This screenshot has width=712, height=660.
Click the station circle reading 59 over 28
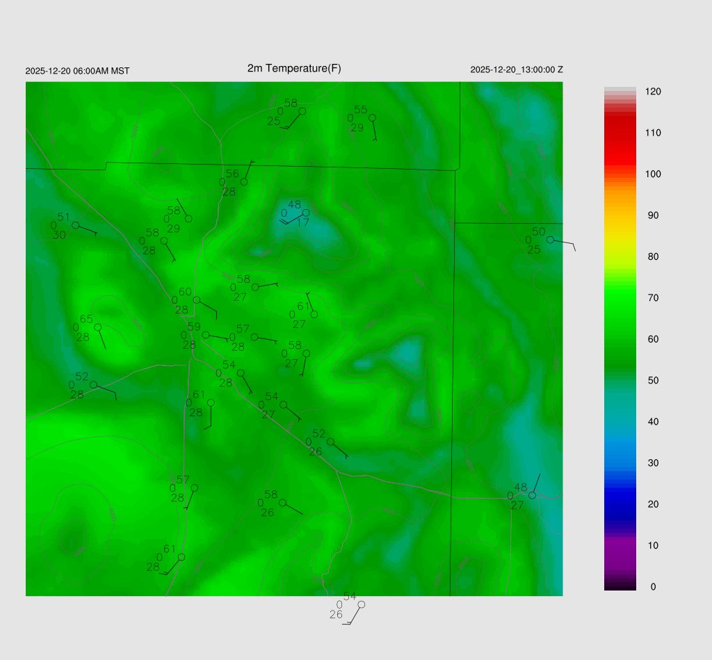[x=206, y=335]
